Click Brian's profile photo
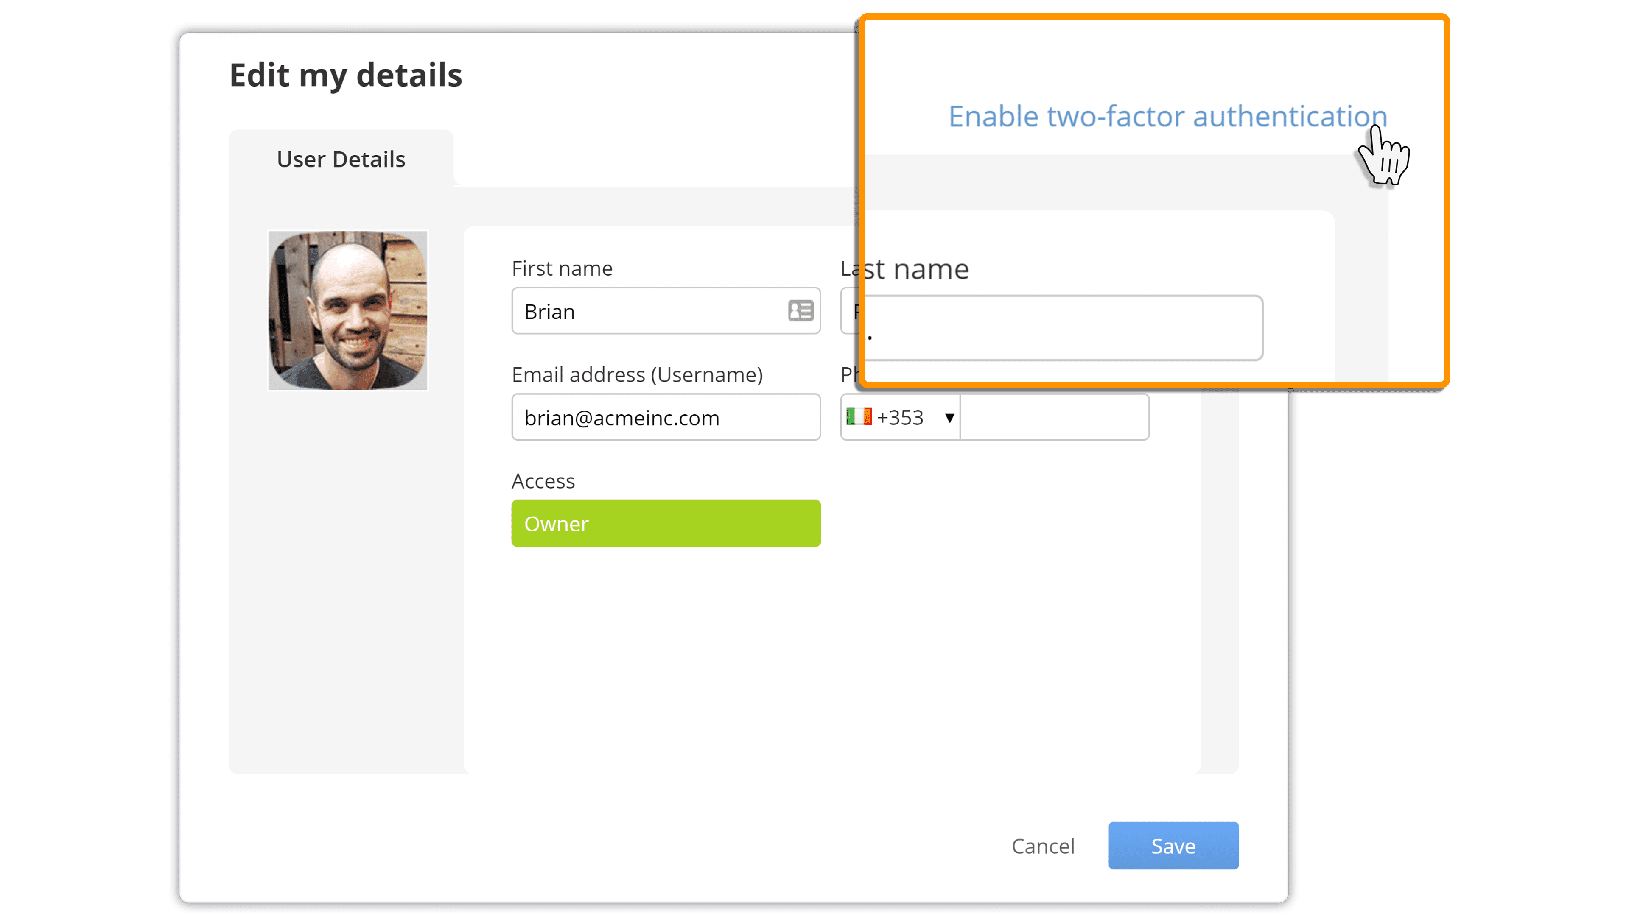Image resolution: width=1629 pixels, height=916 pixels. click(x=348, y=310)
